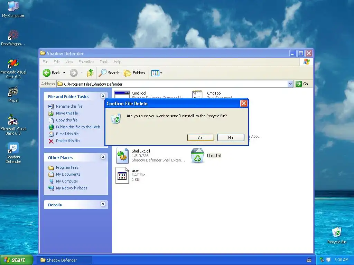Select the Shadow Defender desktop shortcut
The image size is (354, 265).
tap(13, 153)
